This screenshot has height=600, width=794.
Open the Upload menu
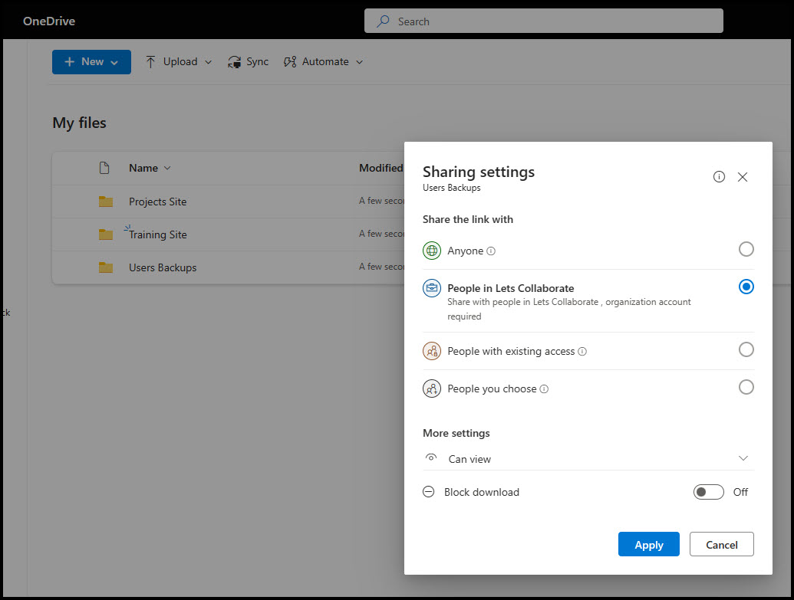pyautogui.click(x=179, y=62)
